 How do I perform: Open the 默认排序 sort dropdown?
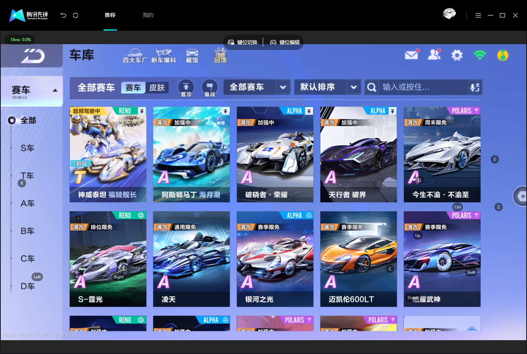click(328, 87)
